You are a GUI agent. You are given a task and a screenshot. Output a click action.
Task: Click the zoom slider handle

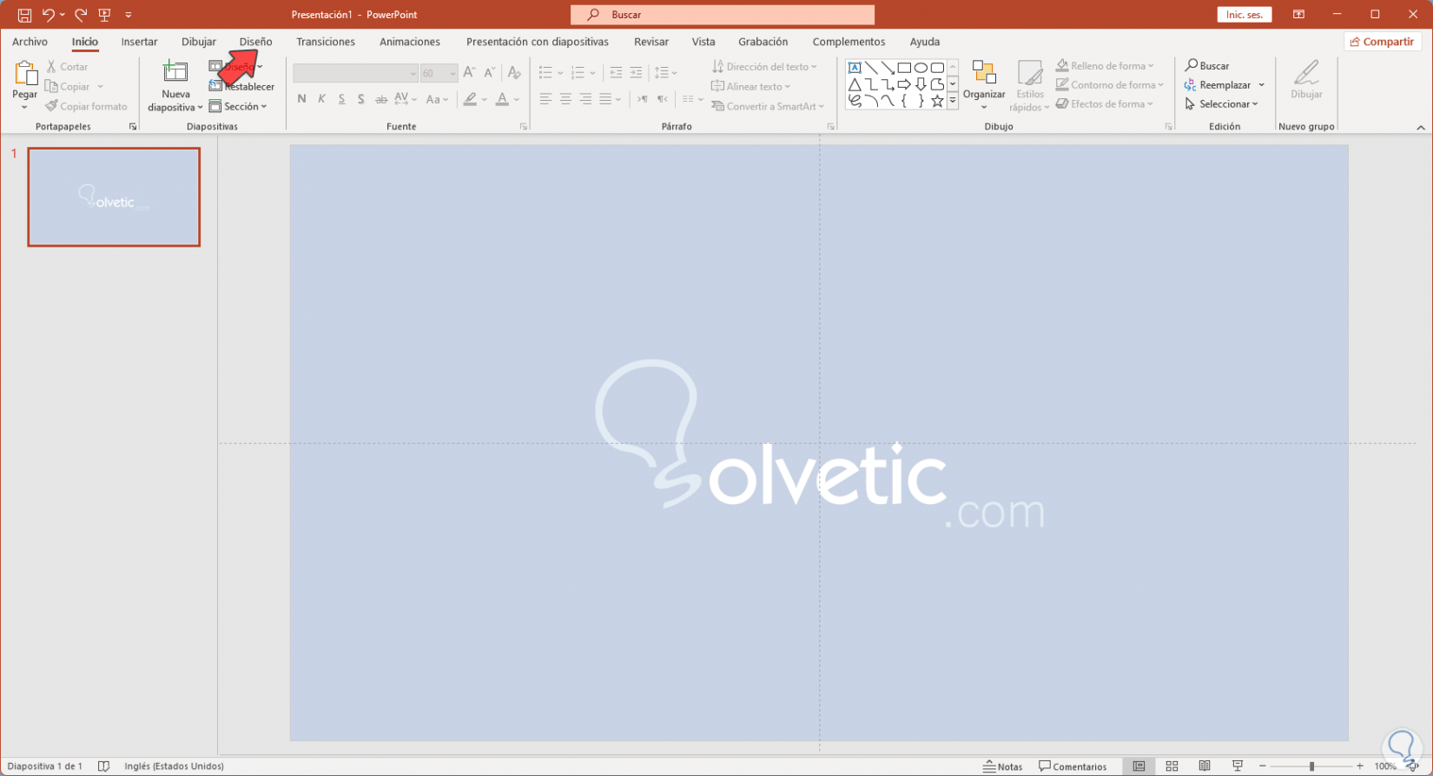coord(1311,766)
